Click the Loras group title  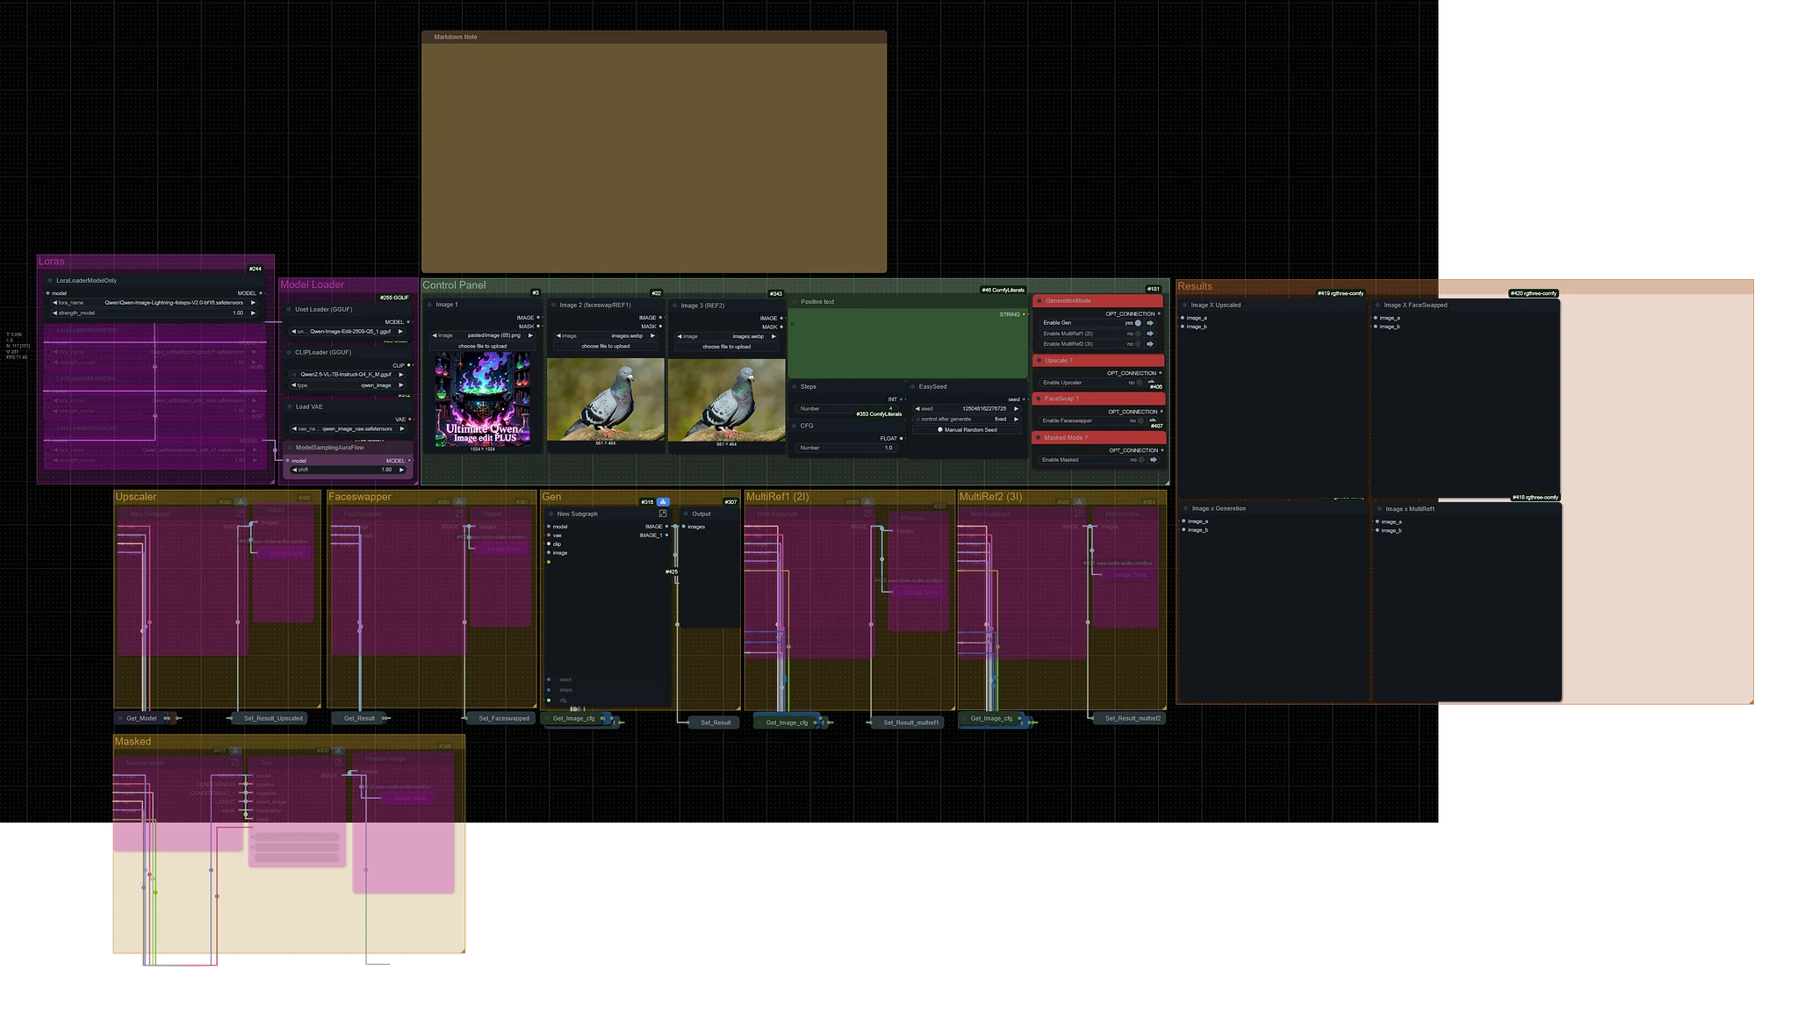(x=51, y=262)
